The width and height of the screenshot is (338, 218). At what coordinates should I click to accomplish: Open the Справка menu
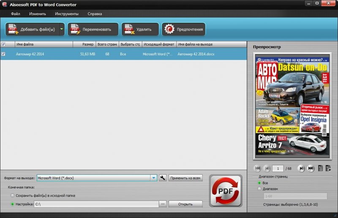pyautogui.click(x=95, y=14)
